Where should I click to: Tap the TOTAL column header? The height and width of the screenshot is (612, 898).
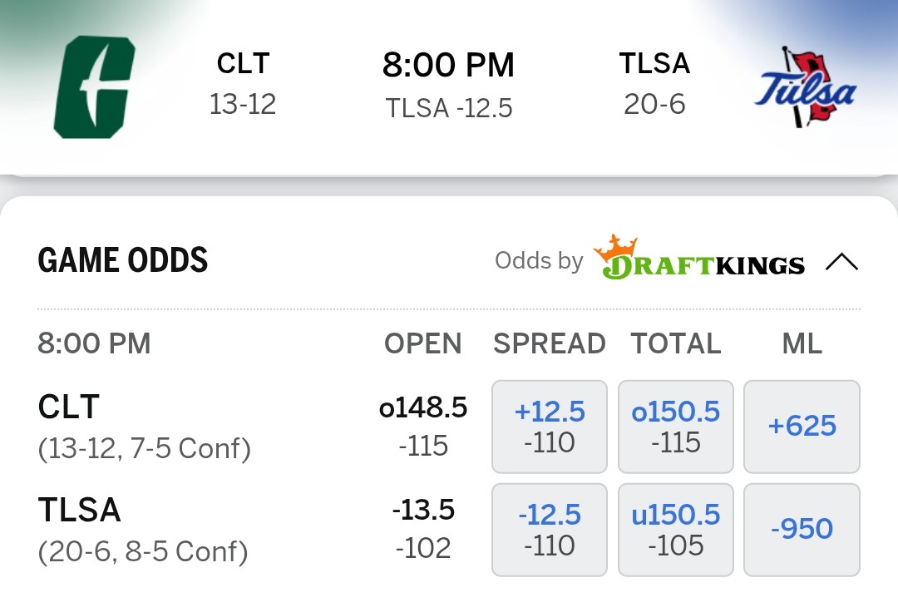tap(676, 343)
